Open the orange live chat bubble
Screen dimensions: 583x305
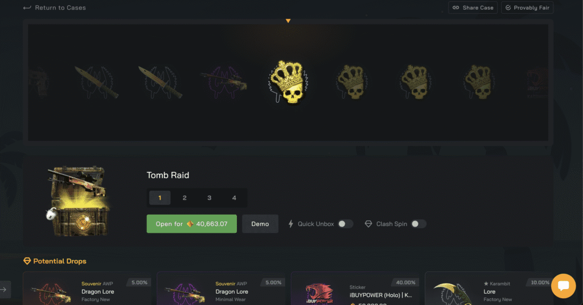[563, 286]
